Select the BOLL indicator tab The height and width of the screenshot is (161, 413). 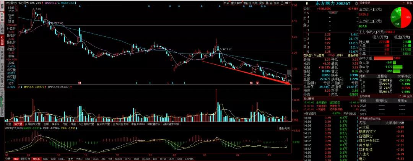[61, 159]
